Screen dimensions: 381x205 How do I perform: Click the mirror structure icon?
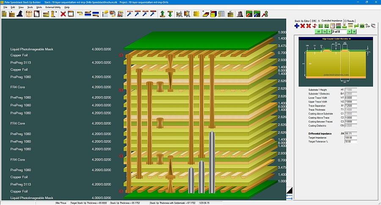pos(332,26)
